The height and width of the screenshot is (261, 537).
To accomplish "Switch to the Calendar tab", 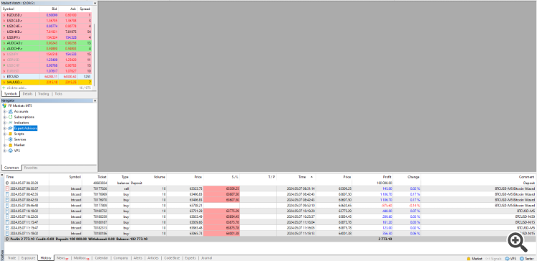I will point(102,258).
